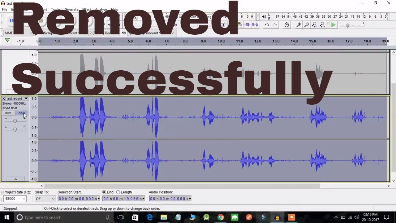Click the Zoom In magnifier icon
The height and width of the screenshot is (223, 396).
coord(299,25)
